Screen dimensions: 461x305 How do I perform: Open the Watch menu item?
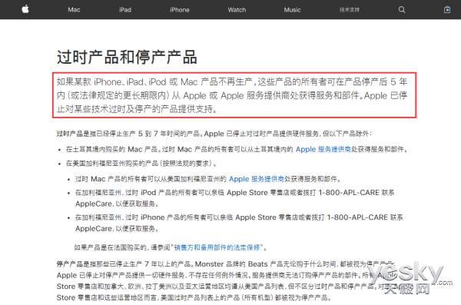point(237,10)
